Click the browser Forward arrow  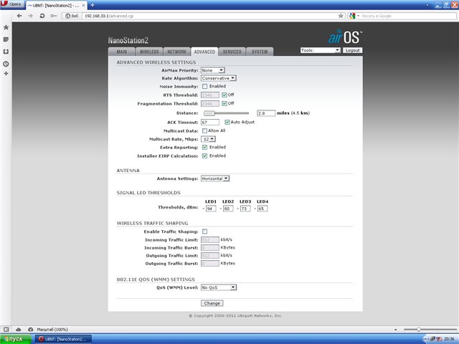[30, 16]
